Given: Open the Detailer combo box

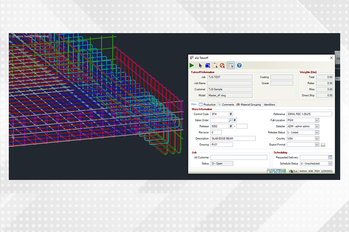Looking at the screenshot, I should pyautogui.click(x=317, y=126).
